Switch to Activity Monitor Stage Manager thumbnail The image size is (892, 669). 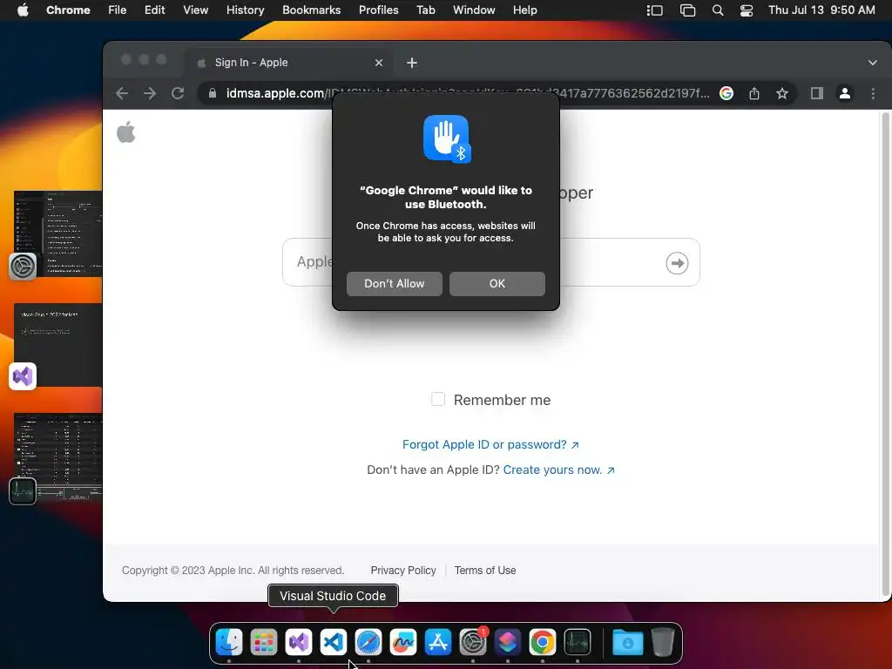pos(57,456)
